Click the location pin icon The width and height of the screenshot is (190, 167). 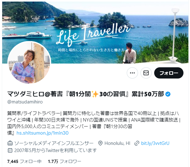pos(100,143)
